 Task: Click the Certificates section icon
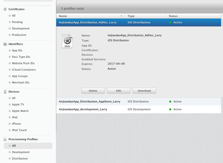point(5,9)
